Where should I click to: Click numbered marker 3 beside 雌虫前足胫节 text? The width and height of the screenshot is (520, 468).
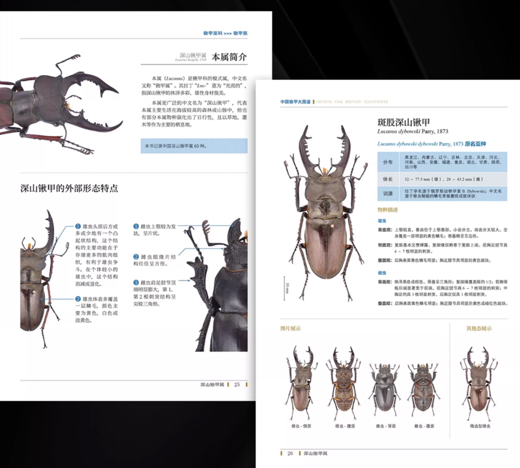click(x=136, y=283)
